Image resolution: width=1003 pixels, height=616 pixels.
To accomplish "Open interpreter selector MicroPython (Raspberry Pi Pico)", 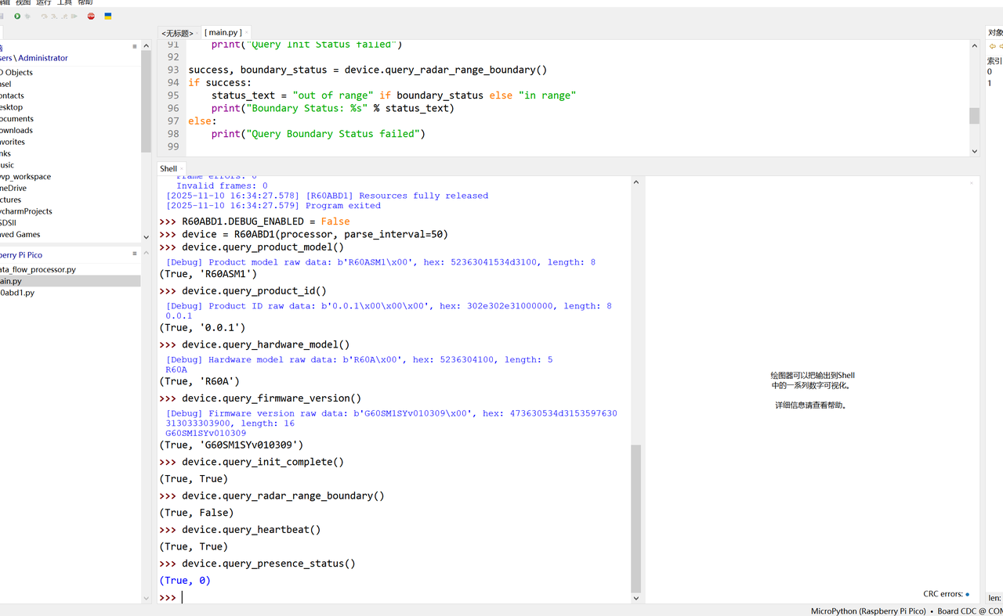I will click(868, 611).
